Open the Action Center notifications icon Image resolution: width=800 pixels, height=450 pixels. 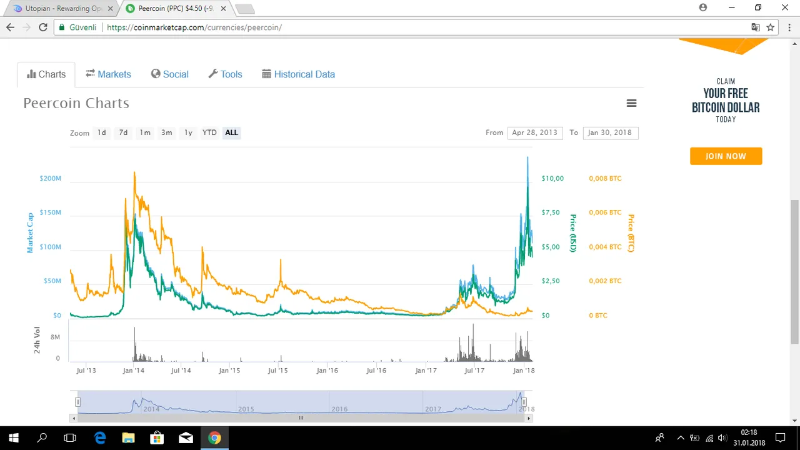click(780, 438)
